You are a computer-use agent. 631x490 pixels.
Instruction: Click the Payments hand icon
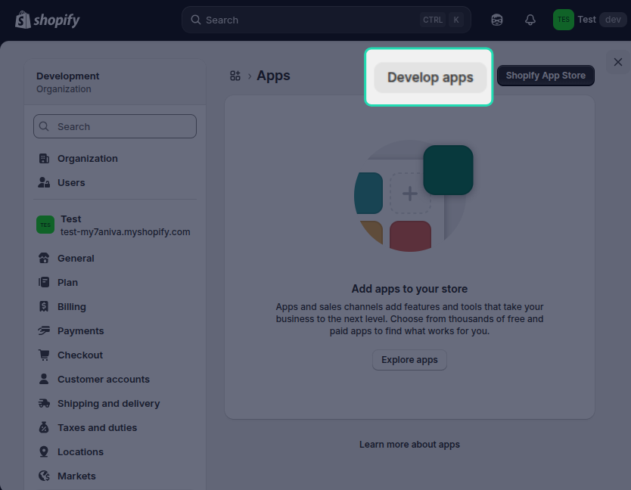(44, 330)
